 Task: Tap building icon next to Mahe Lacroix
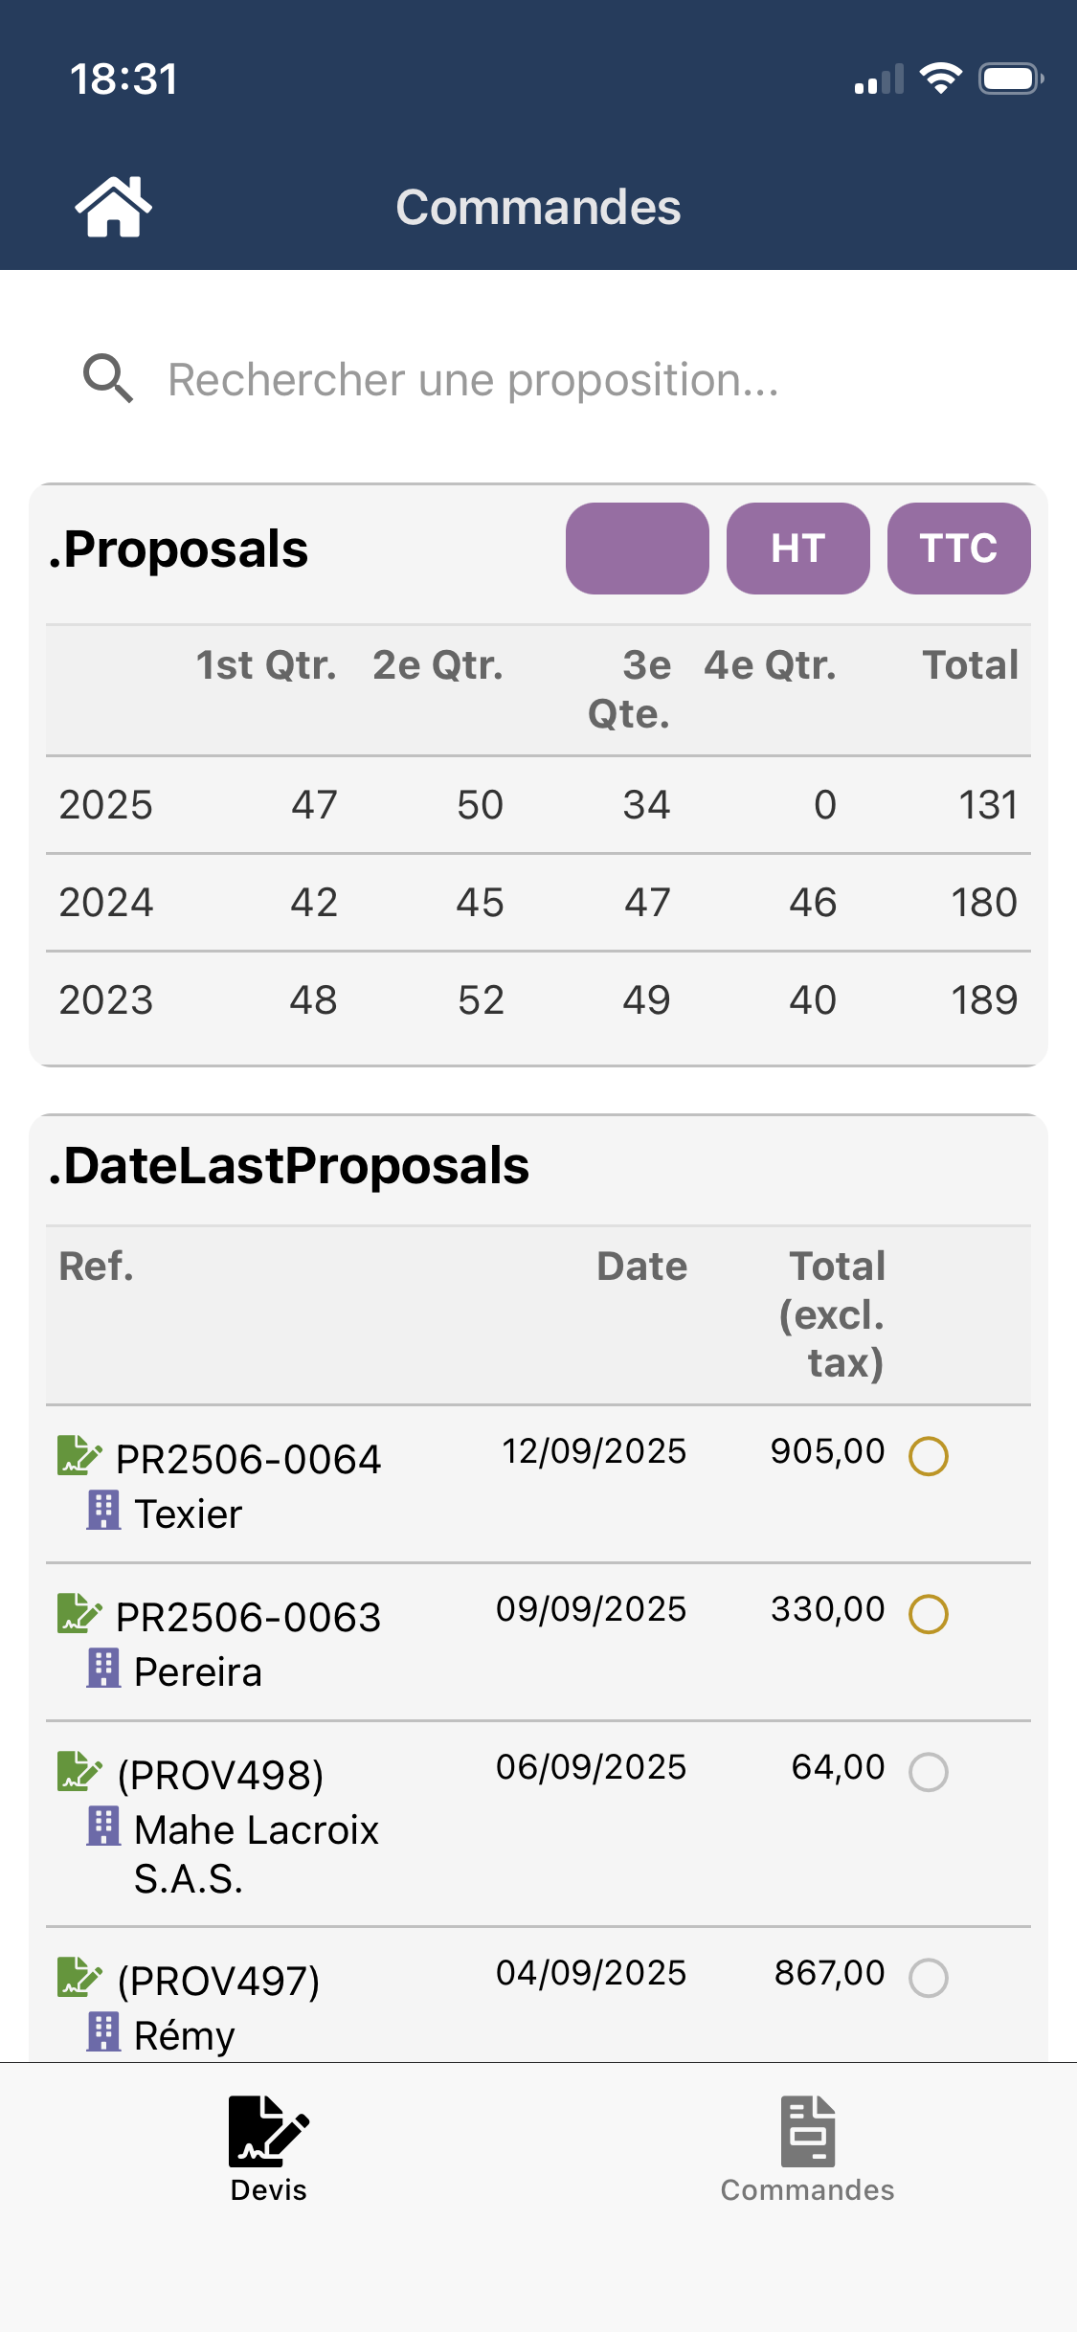(x=103, y=1827)
